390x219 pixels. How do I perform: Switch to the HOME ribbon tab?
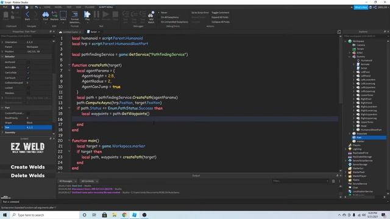click(x=47, y=7)
